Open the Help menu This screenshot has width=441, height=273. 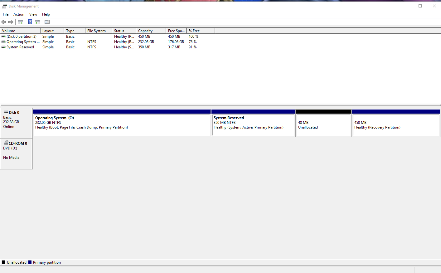click(x=46, y=14)
